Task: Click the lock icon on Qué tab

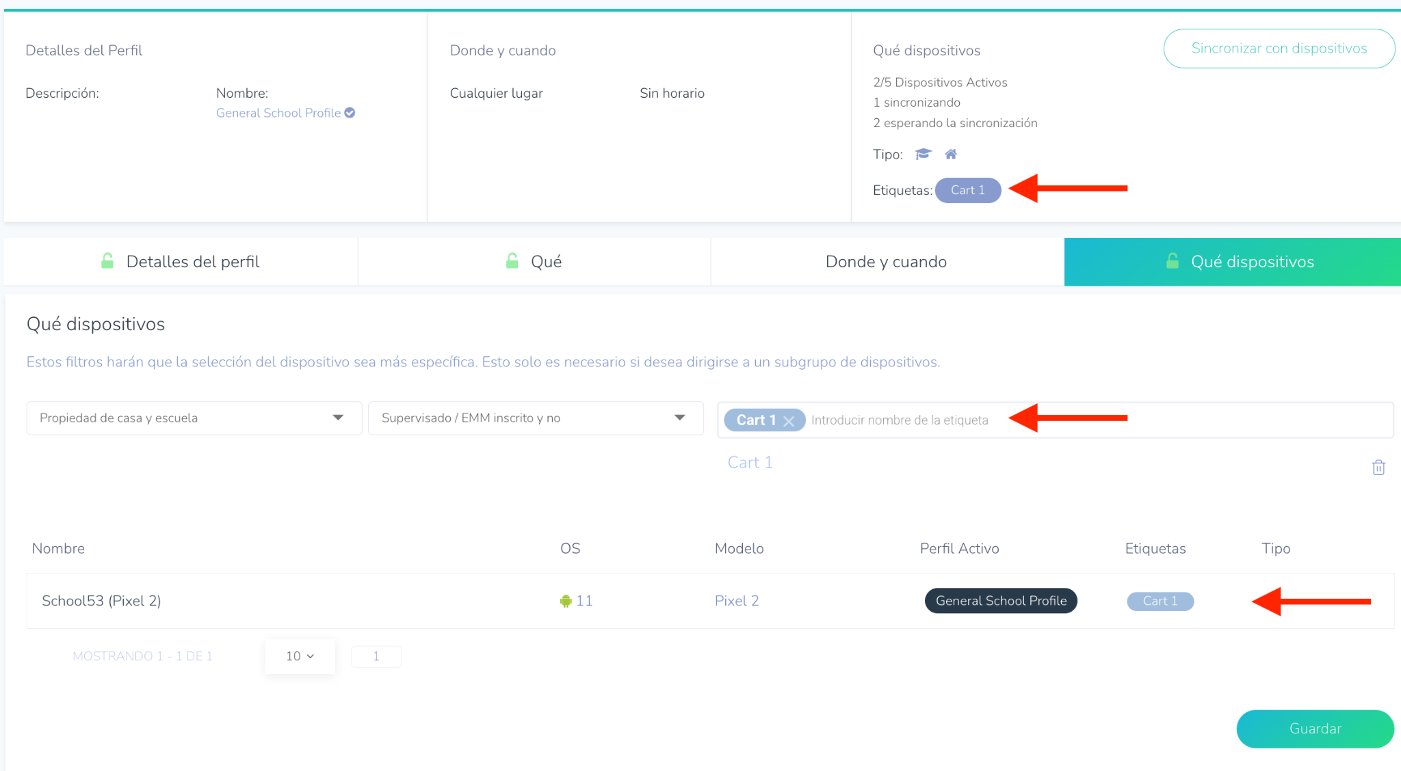Action: pyautogui.click(x=512, y=261)
